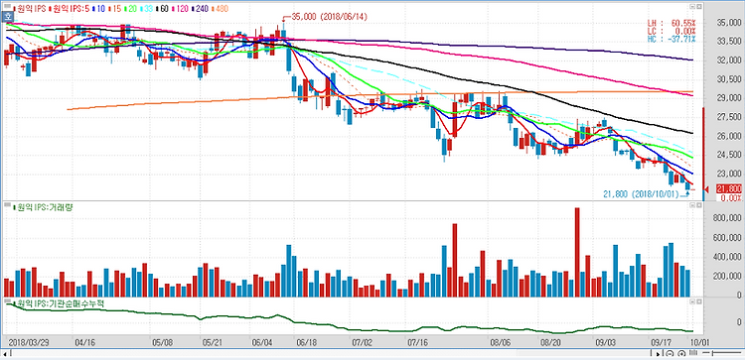745x360 pixels.
Task: Click the 원익IPS:기관순매수누적 legend label
Action: click(x=59, y=303)
